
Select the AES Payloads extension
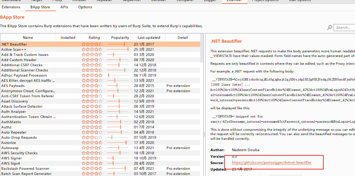coord(100,86)
